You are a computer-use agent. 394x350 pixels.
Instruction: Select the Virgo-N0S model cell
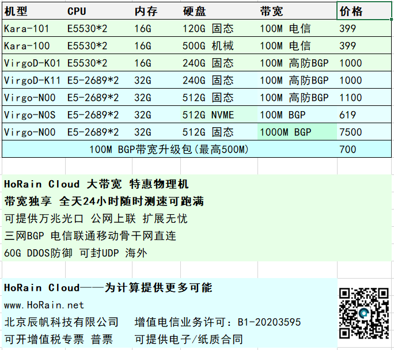(33, 115)
